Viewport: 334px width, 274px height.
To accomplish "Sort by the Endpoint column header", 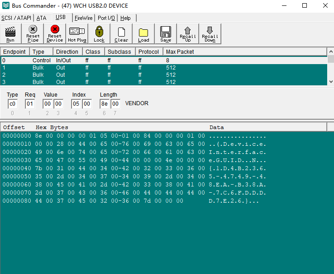I will pyautogui.click(x=14, y=52).
